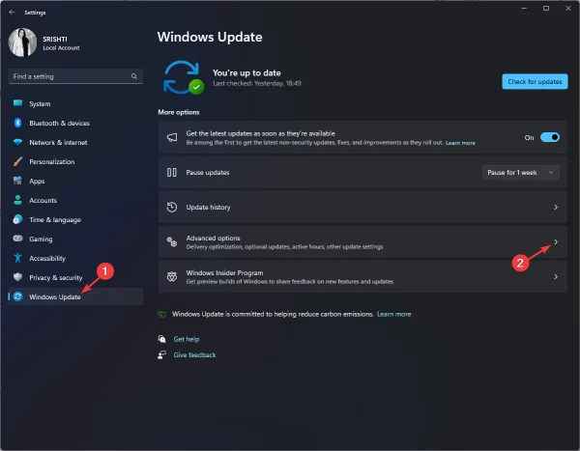Click the You're up to date text
Viewport: 580px width, 451px height.
click(x=246, y=72)
